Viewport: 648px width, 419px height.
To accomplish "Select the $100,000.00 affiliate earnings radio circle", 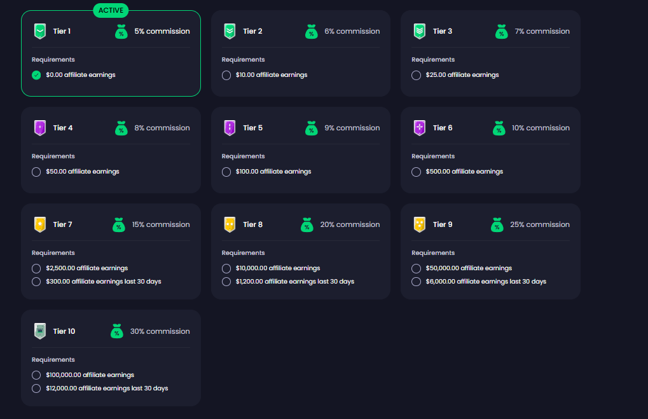I will 36,375.
